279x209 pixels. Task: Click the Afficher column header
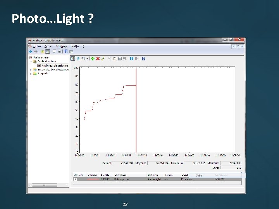pos(79,175)
